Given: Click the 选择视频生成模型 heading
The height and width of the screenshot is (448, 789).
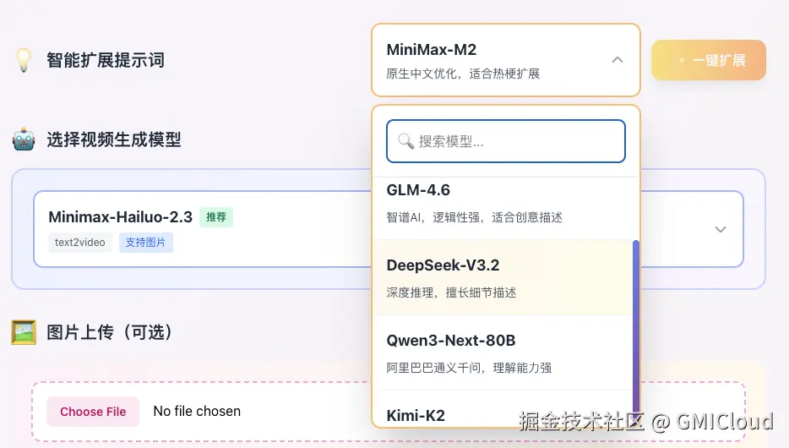Looking at the screenshot, I should (114, 139).
